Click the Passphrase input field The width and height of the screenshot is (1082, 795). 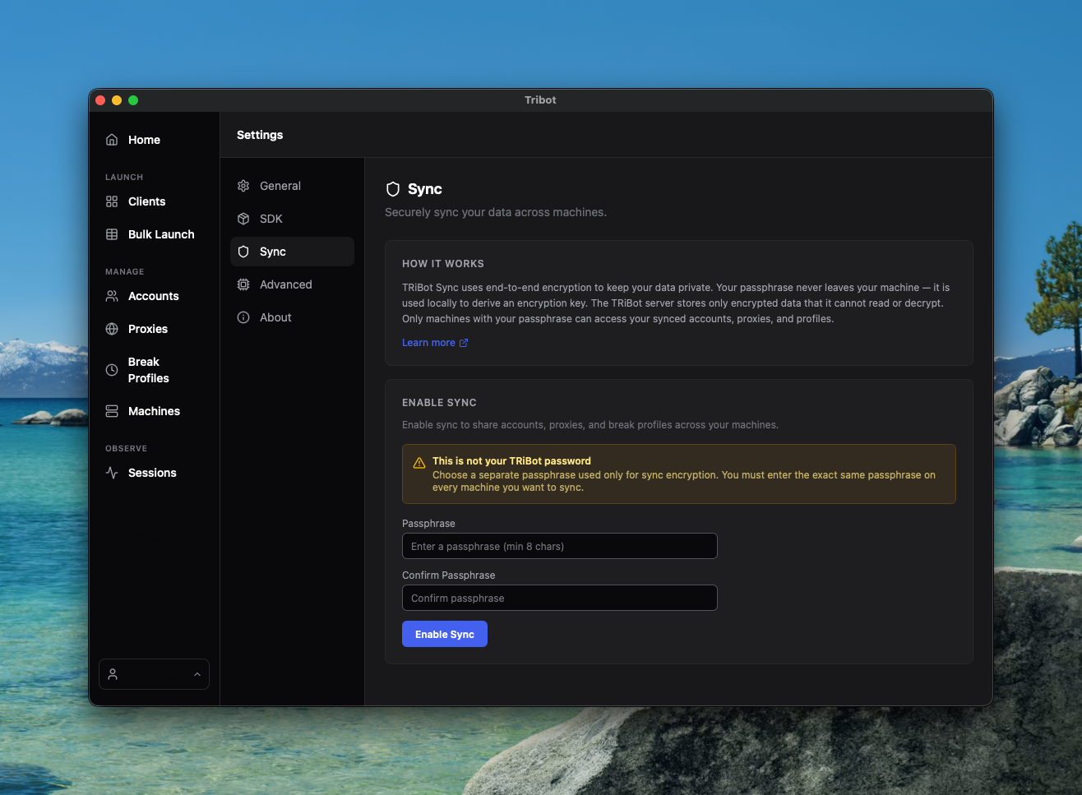(x=559, y=546)
